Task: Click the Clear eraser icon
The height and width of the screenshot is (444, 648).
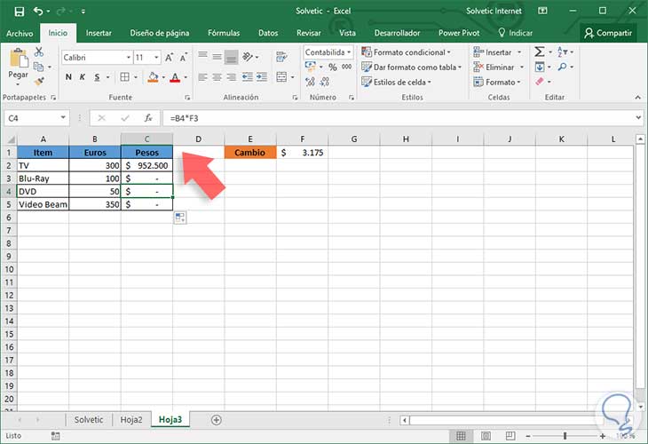Action: [x=540, y=82]
